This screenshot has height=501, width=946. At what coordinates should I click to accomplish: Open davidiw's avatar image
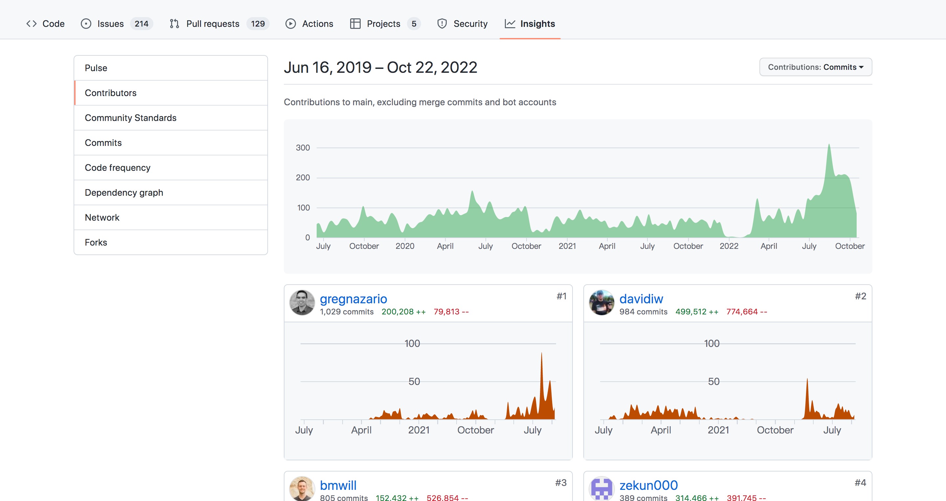point(601,303)
